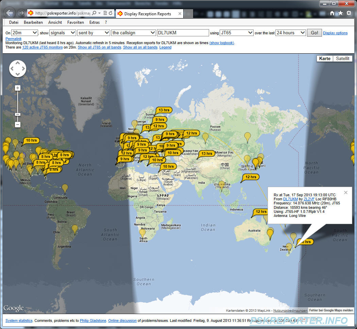Screen dimensions: 357x329
Task: Click the Refresh icon in the address bar
Action: click(111, 13)
